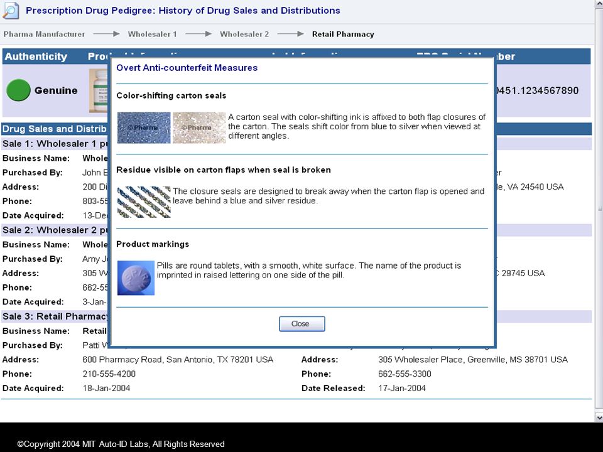This screenshot has width=603, height=452.
Task: Go to the Wholesaler 2 step
Action: 244,34
